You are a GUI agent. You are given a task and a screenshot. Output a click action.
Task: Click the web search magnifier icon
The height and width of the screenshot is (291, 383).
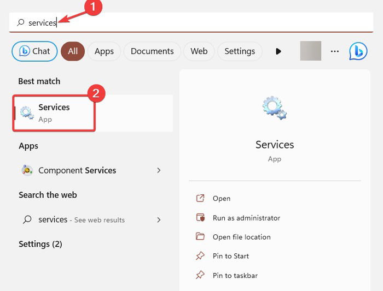coord(27,219)
